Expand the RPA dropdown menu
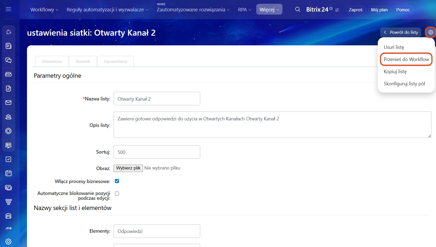The width and height of the screenshot is (436, 247). click(244, 10)
